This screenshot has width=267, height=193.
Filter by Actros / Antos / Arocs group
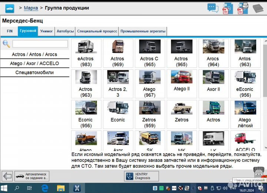[34, 54]
